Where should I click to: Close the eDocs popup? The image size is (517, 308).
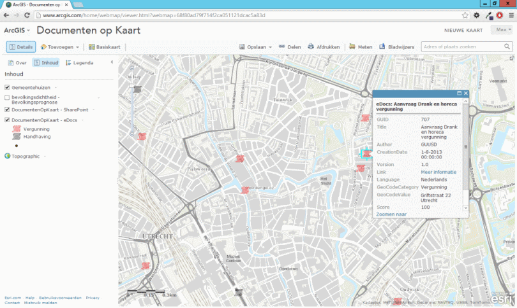pyautogui.click(x=465, y=94)
